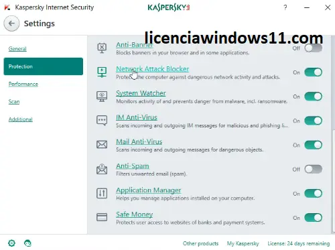This screenshot has width=335, height=250.
Task: Click 'Monitors activity of and prevents danger' text
Action: pos(202,101)
